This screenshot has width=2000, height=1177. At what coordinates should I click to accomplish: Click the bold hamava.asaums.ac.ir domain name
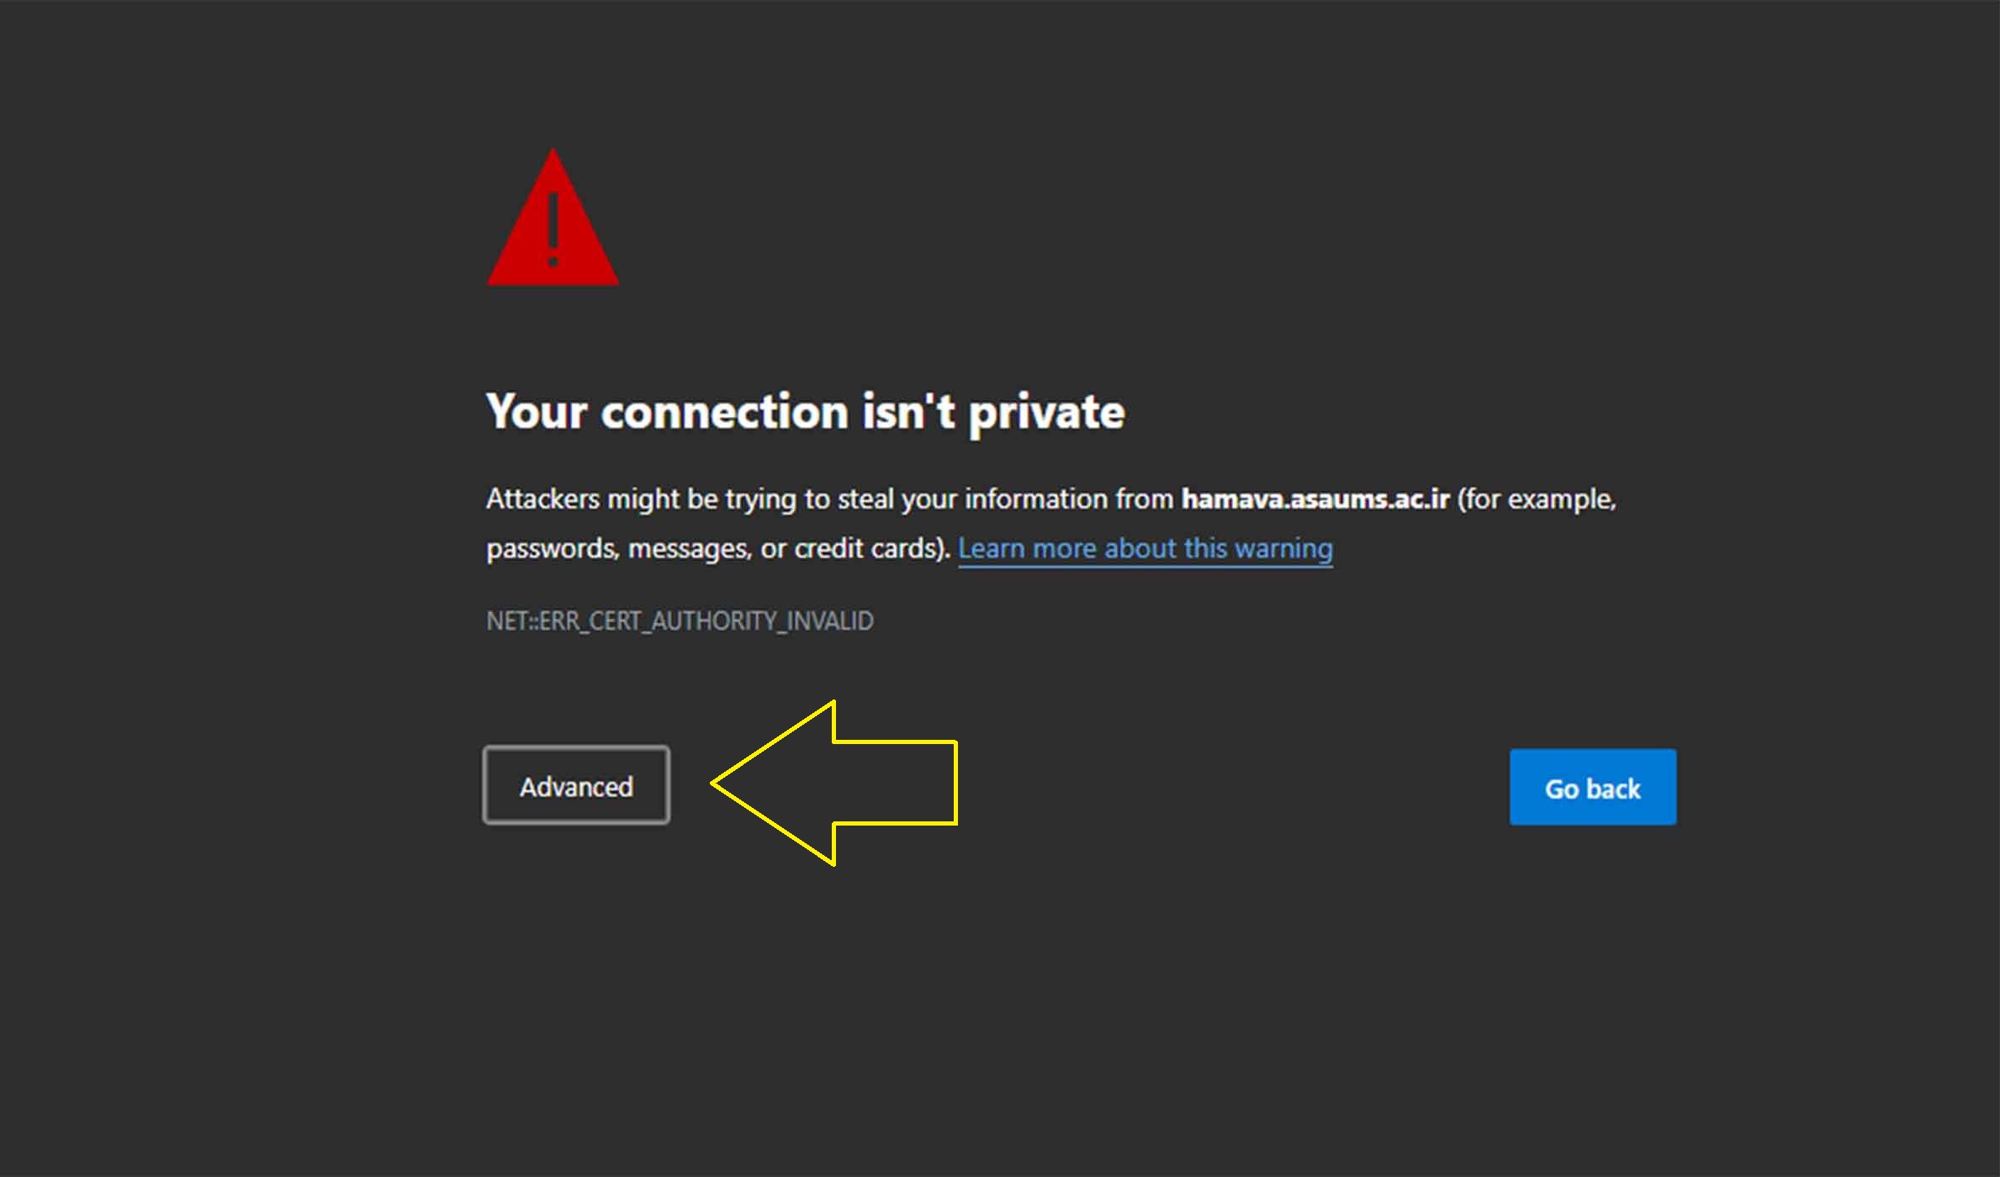[1315, 499]
